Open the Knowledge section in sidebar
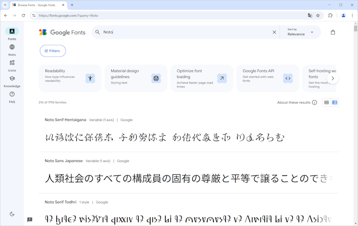 click(12, 81)
